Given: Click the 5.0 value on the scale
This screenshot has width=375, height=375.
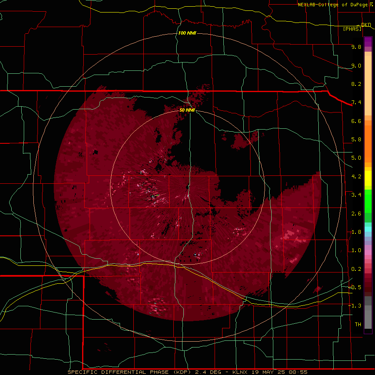Looking at the screenshot, I should click(x=356, y=158).
